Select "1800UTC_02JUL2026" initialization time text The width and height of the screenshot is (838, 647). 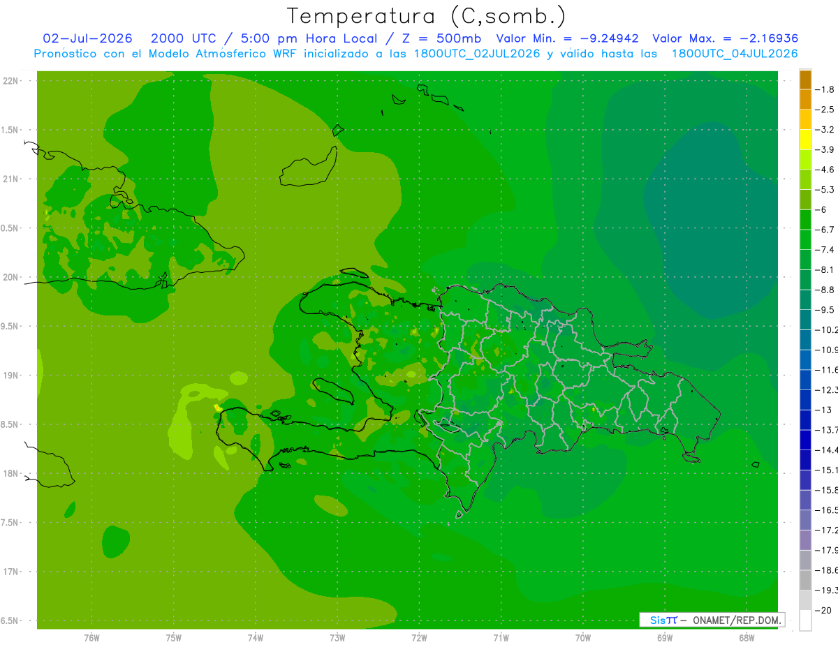[x=477, y=54]
